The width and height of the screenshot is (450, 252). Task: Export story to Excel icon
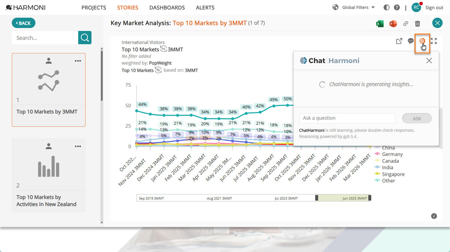(380, 24)
